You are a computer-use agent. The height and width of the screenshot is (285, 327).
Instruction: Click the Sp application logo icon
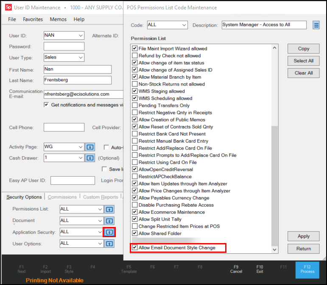point(8,8)
